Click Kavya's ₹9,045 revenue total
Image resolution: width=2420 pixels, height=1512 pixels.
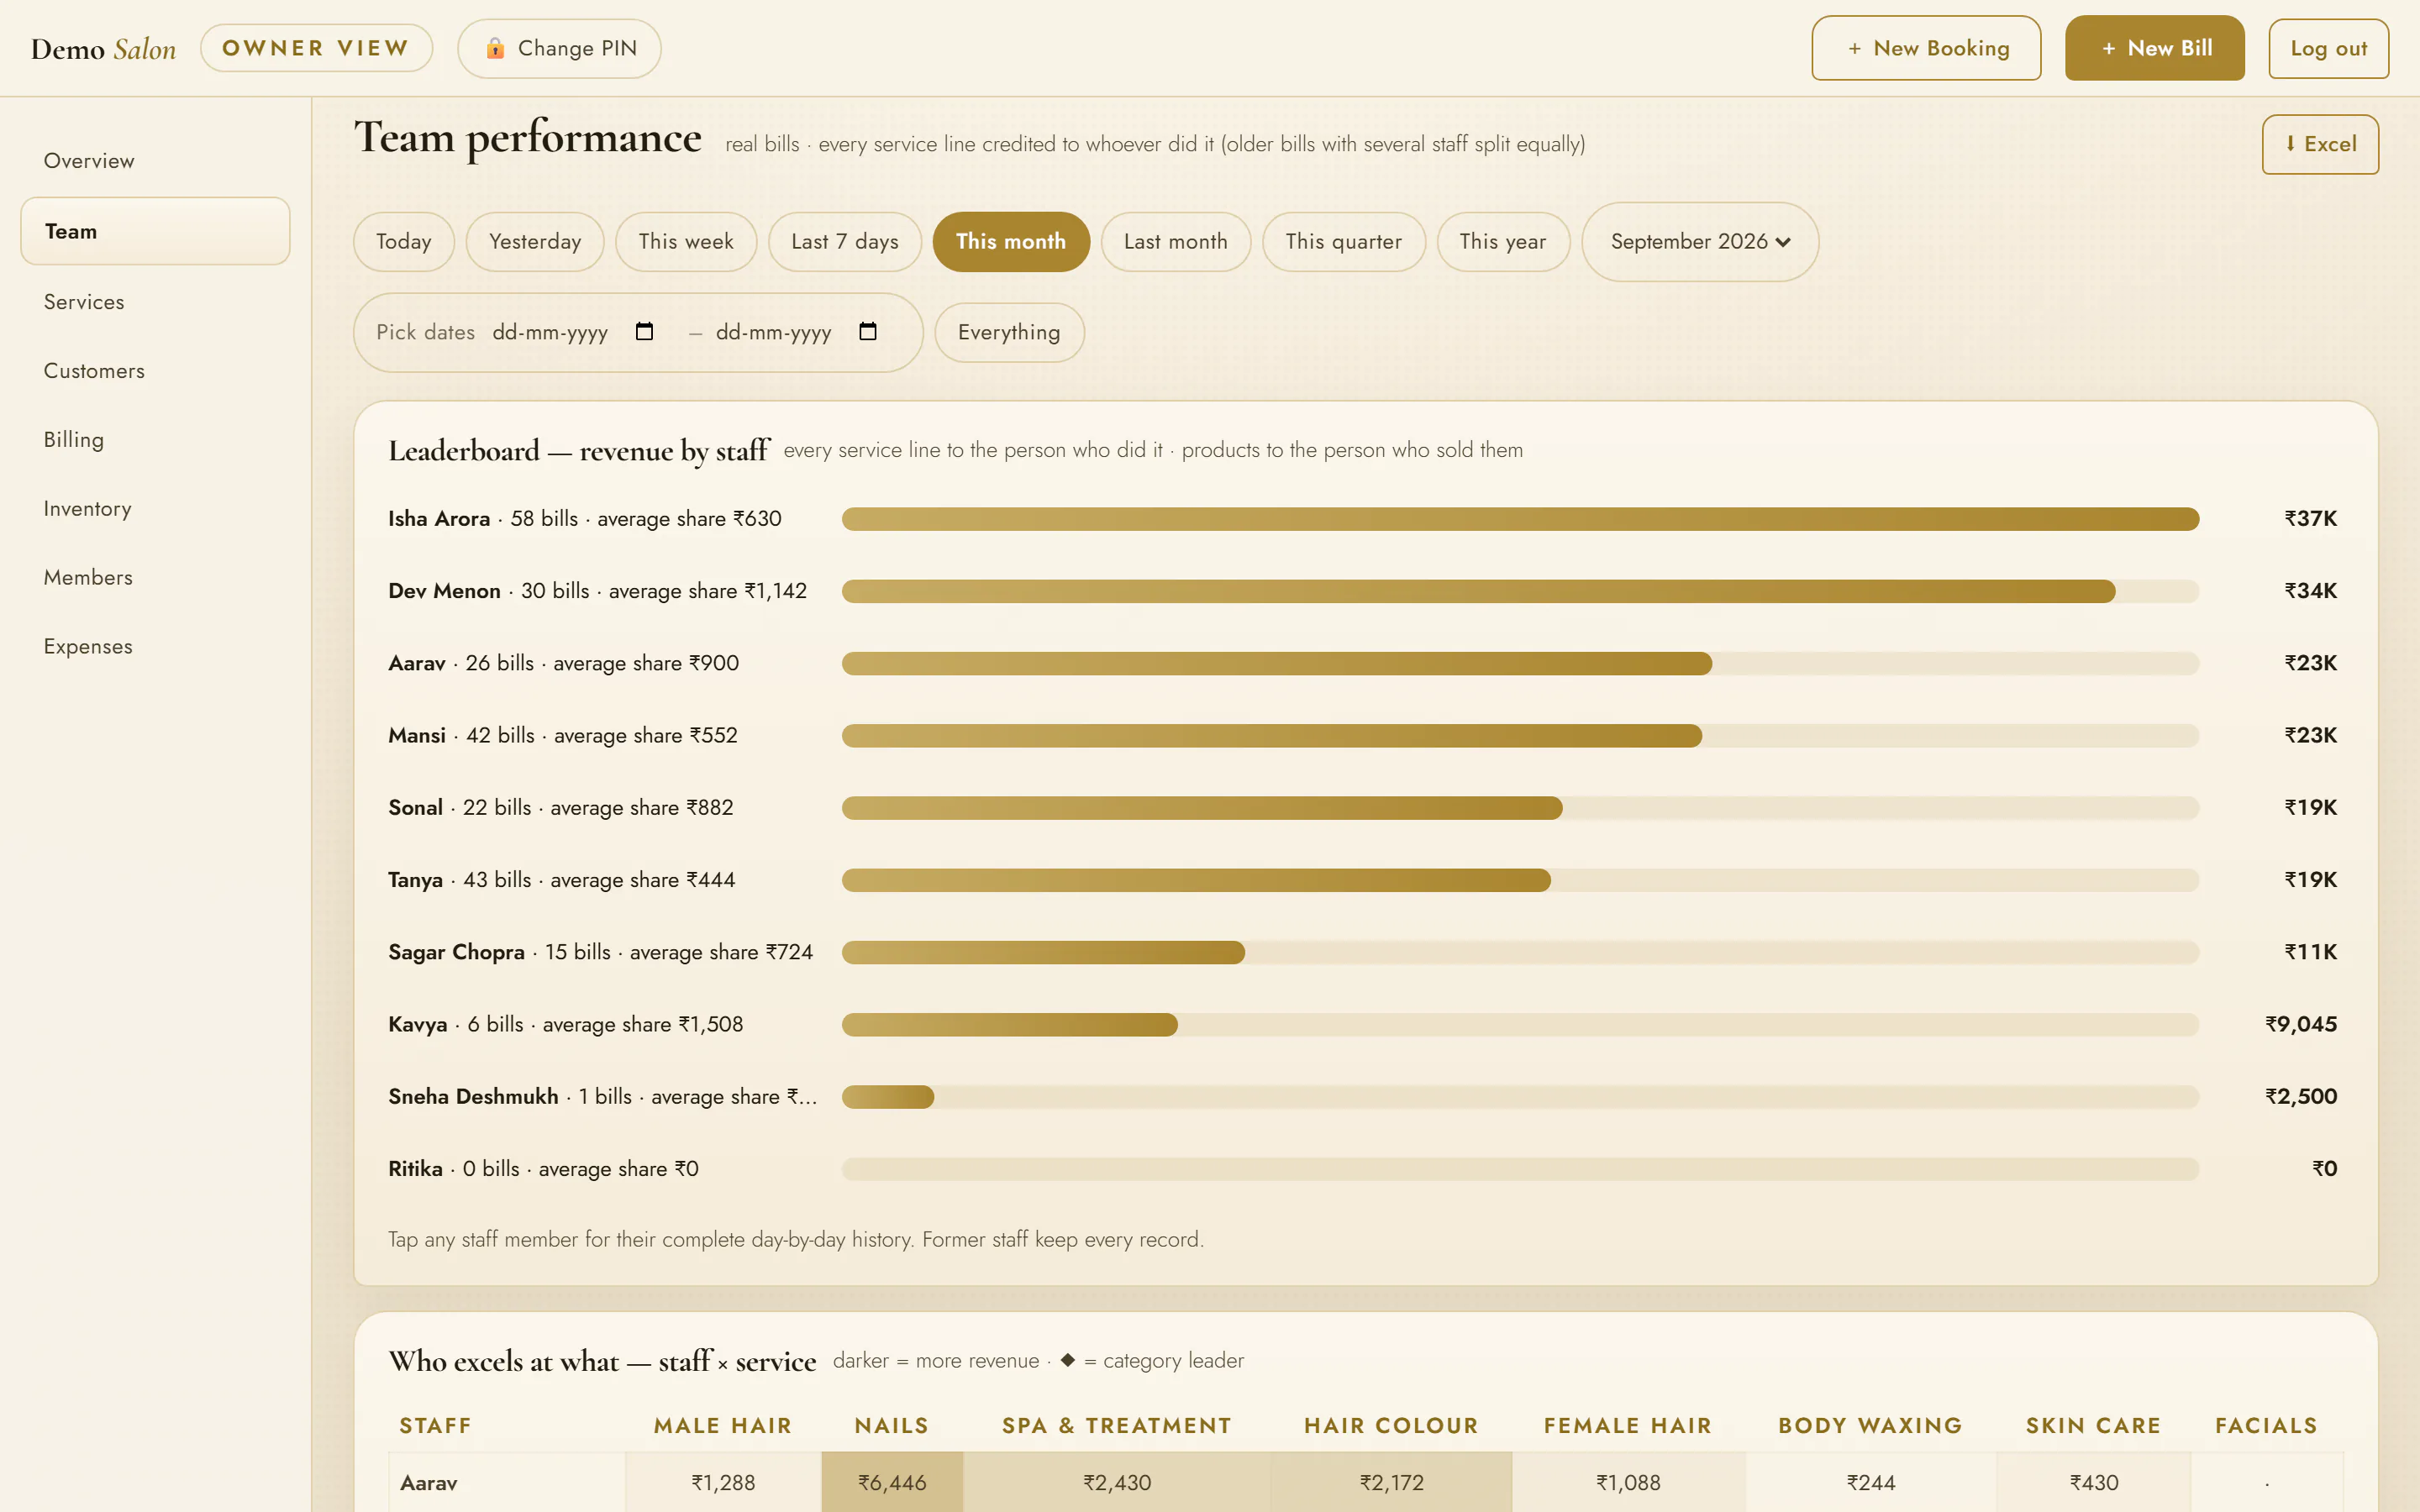pyautogui.click(x=2301, y=1024)
